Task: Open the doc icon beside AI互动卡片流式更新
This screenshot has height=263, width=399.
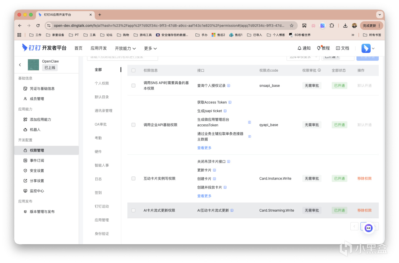Action: (x=232, y=210)
